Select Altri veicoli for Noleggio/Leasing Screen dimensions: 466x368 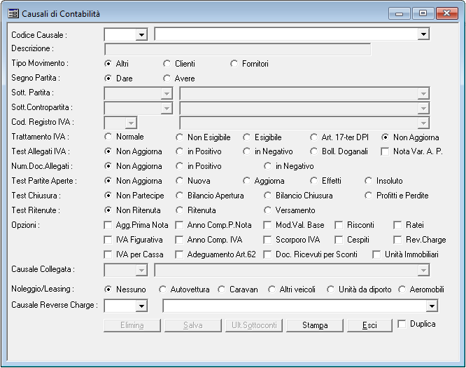coord(271,289)
